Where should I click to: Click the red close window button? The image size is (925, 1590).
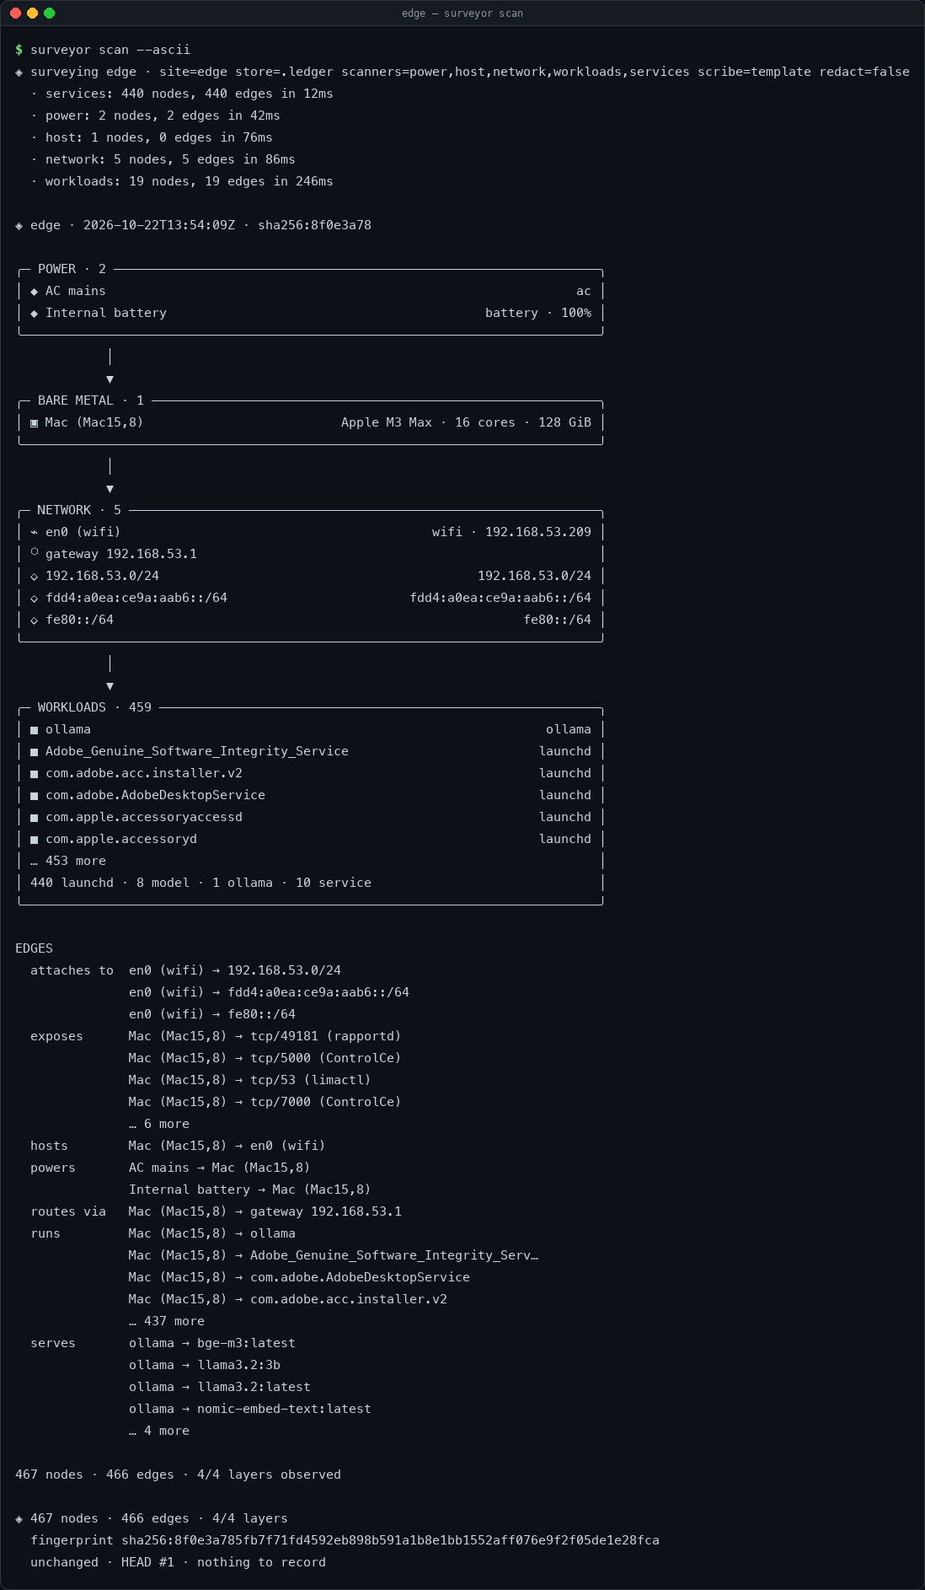click(x=15, y=13)
